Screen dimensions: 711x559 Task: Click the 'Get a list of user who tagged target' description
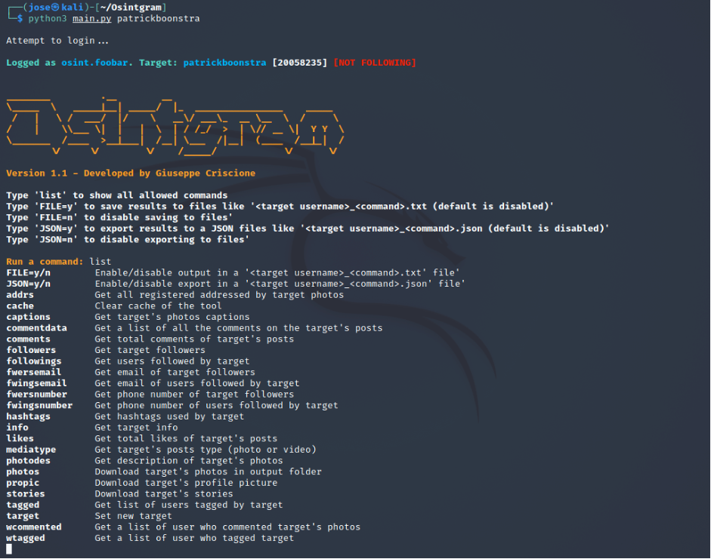click(194, 538)
